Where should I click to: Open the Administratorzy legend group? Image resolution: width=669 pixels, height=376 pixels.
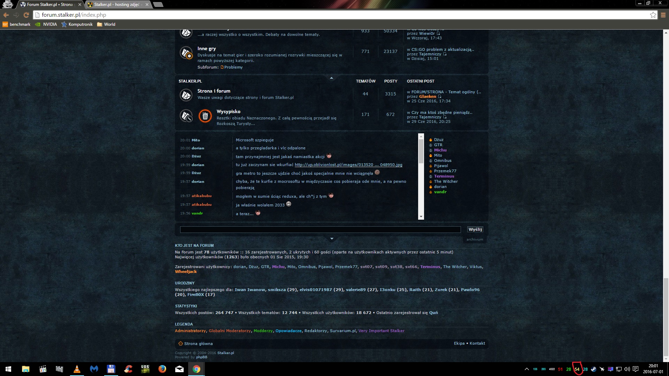click(x=190, y=331)
